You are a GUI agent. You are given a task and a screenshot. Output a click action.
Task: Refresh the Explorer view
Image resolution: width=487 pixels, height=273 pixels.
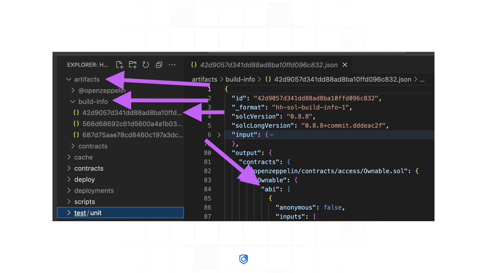(x=146, y=65)
